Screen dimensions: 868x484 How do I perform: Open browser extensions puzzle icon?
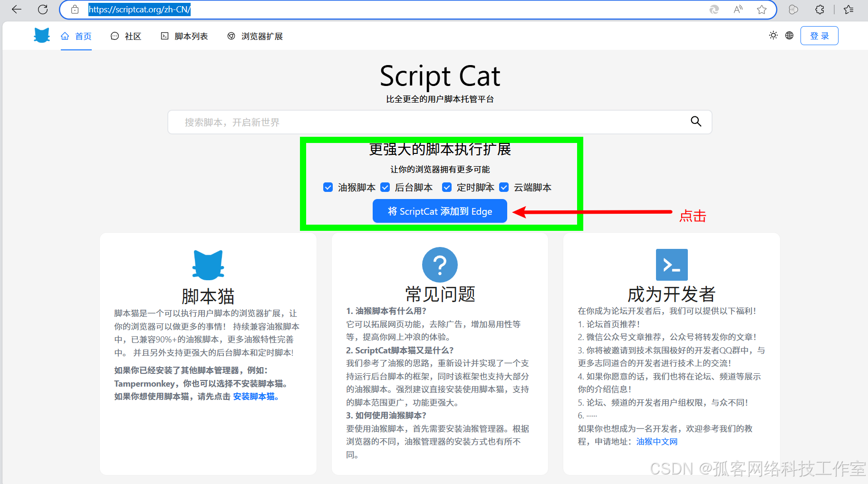(820, 9)
